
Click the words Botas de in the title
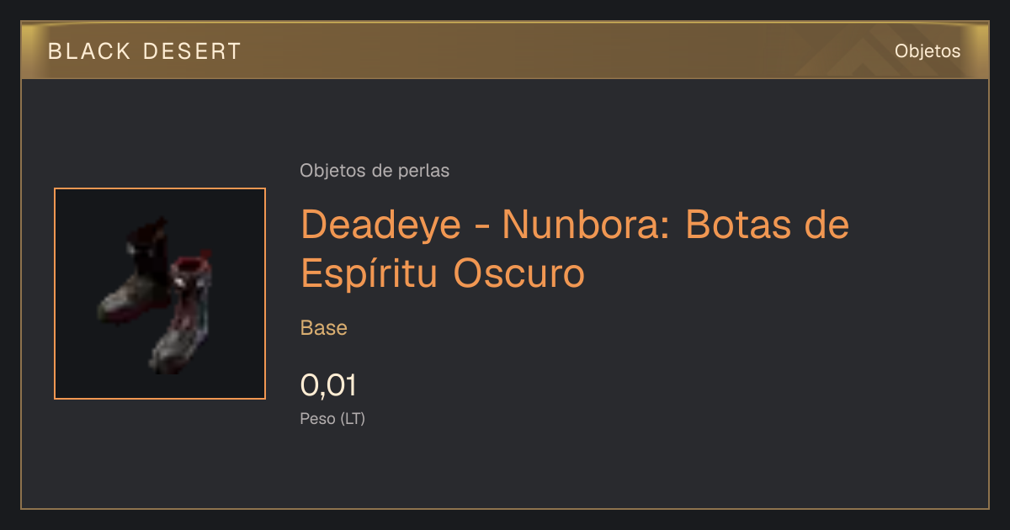tap(767, 225)
